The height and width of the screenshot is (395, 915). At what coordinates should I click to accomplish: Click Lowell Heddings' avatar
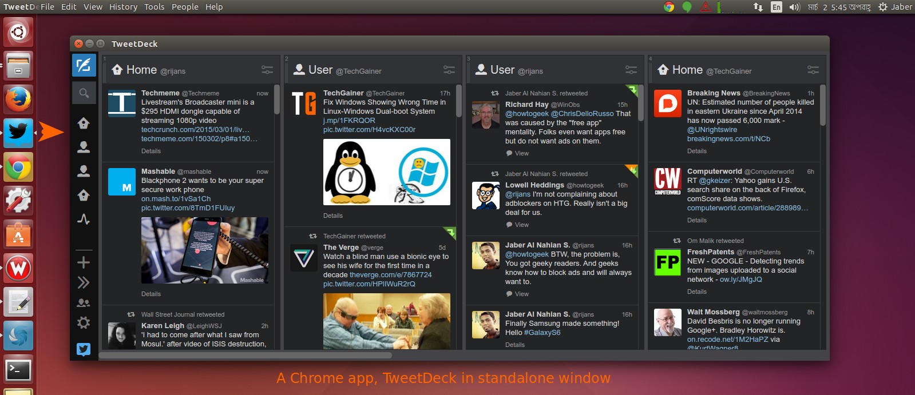click(486, 195)
